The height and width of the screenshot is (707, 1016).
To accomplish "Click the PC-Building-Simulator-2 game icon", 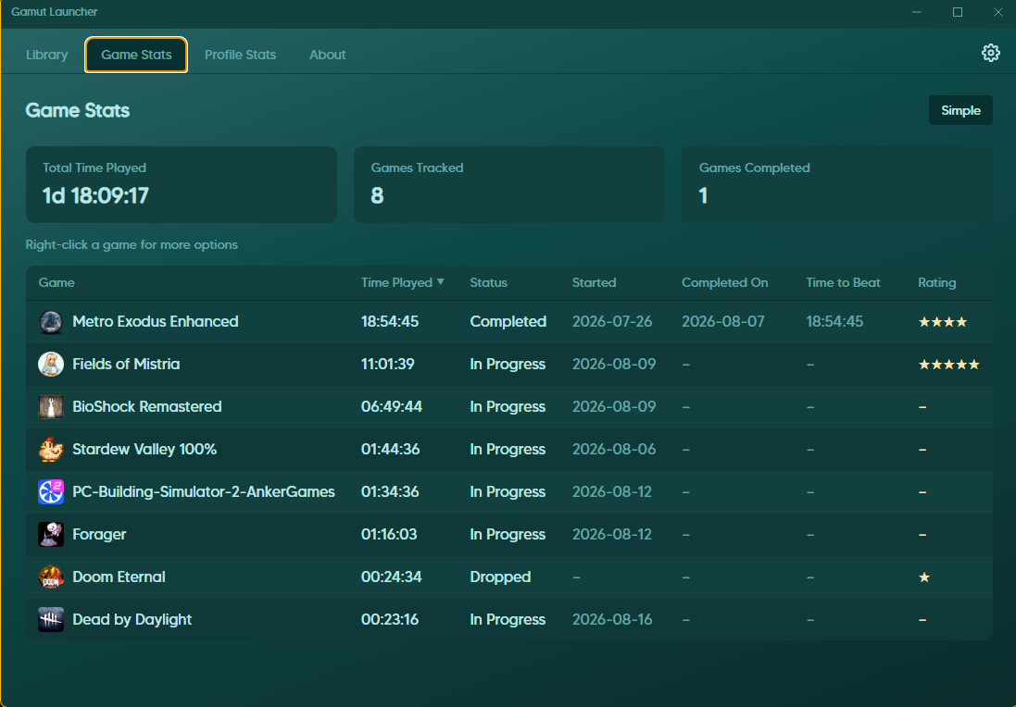I will pyautogui.click(x=51, y=492).
